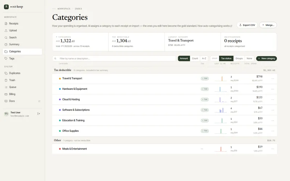This screenshot has width=290, height=181.
Task: Open the more menu for Software & Subscriptions
Action: click(273, 110)
